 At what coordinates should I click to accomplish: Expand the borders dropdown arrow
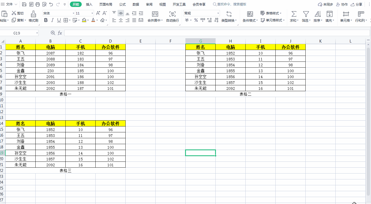tap(70, 20)
